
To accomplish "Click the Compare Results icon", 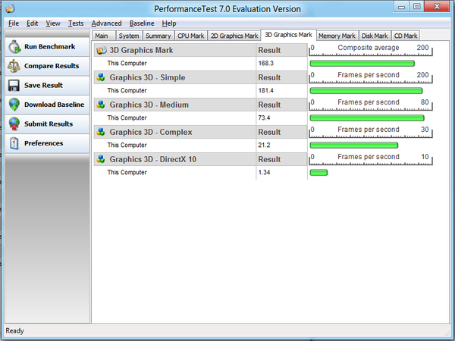I will pyautogui.click(x=14, y=66).
